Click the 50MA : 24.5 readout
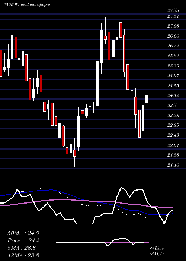186x261 pixels. [23, 233]
